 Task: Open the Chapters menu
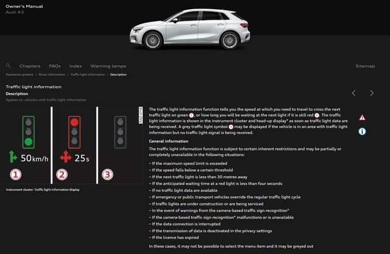[x=30, y=66]
